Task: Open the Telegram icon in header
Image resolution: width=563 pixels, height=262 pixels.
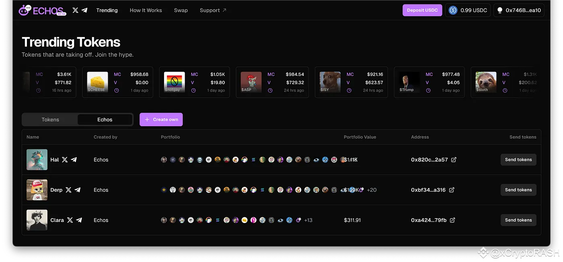Action: tap(84, 10)
